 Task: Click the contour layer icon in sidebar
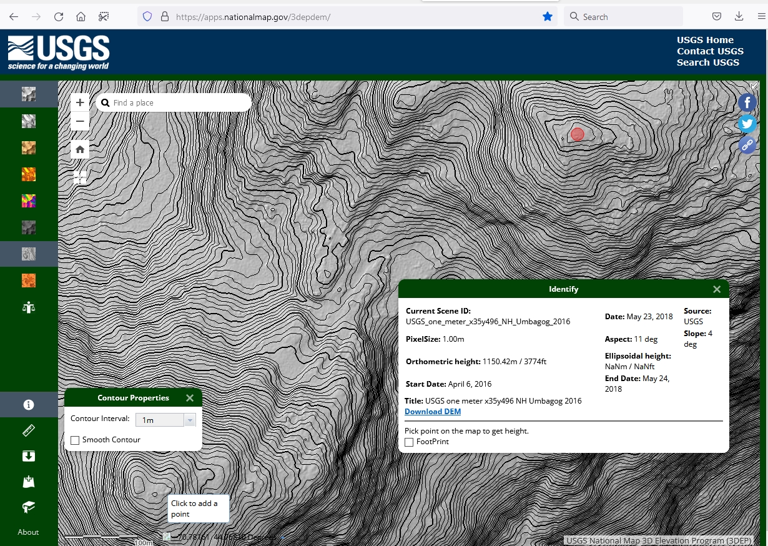[28, 254]
